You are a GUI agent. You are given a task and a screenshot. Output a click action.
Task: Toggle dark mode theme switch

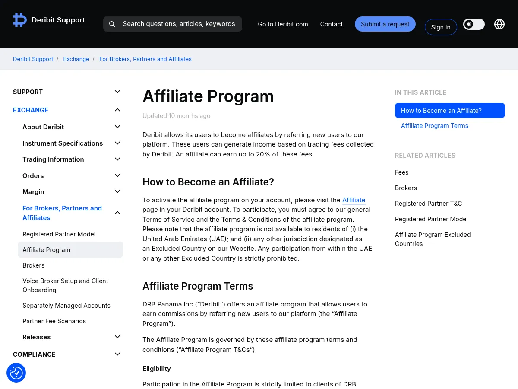[x=474, y=24]
